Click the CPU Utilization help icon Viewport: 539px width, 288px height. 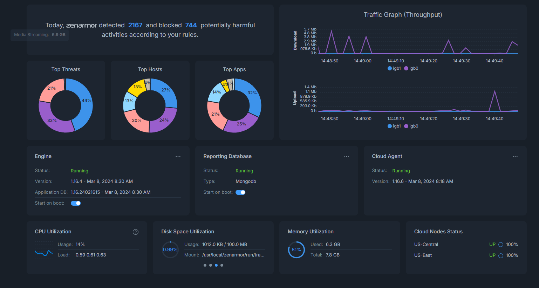(136, 232)
